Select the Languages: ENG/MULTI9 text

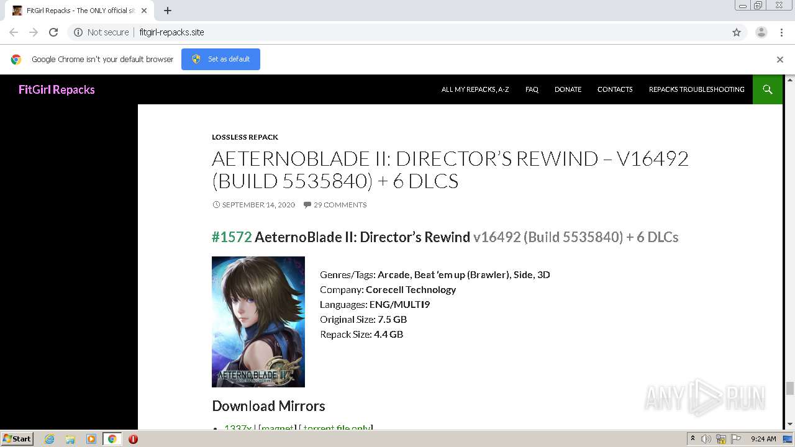375,304
